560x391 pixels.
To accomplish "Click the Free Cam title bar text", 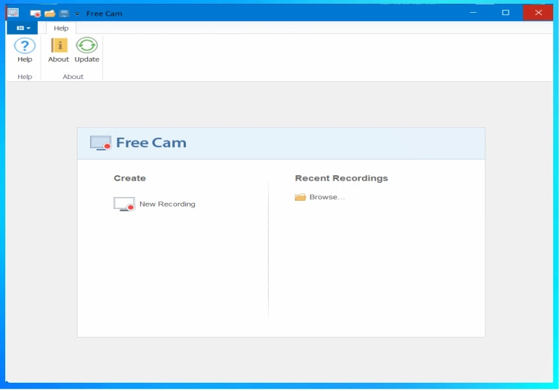I will pos(105,14).
